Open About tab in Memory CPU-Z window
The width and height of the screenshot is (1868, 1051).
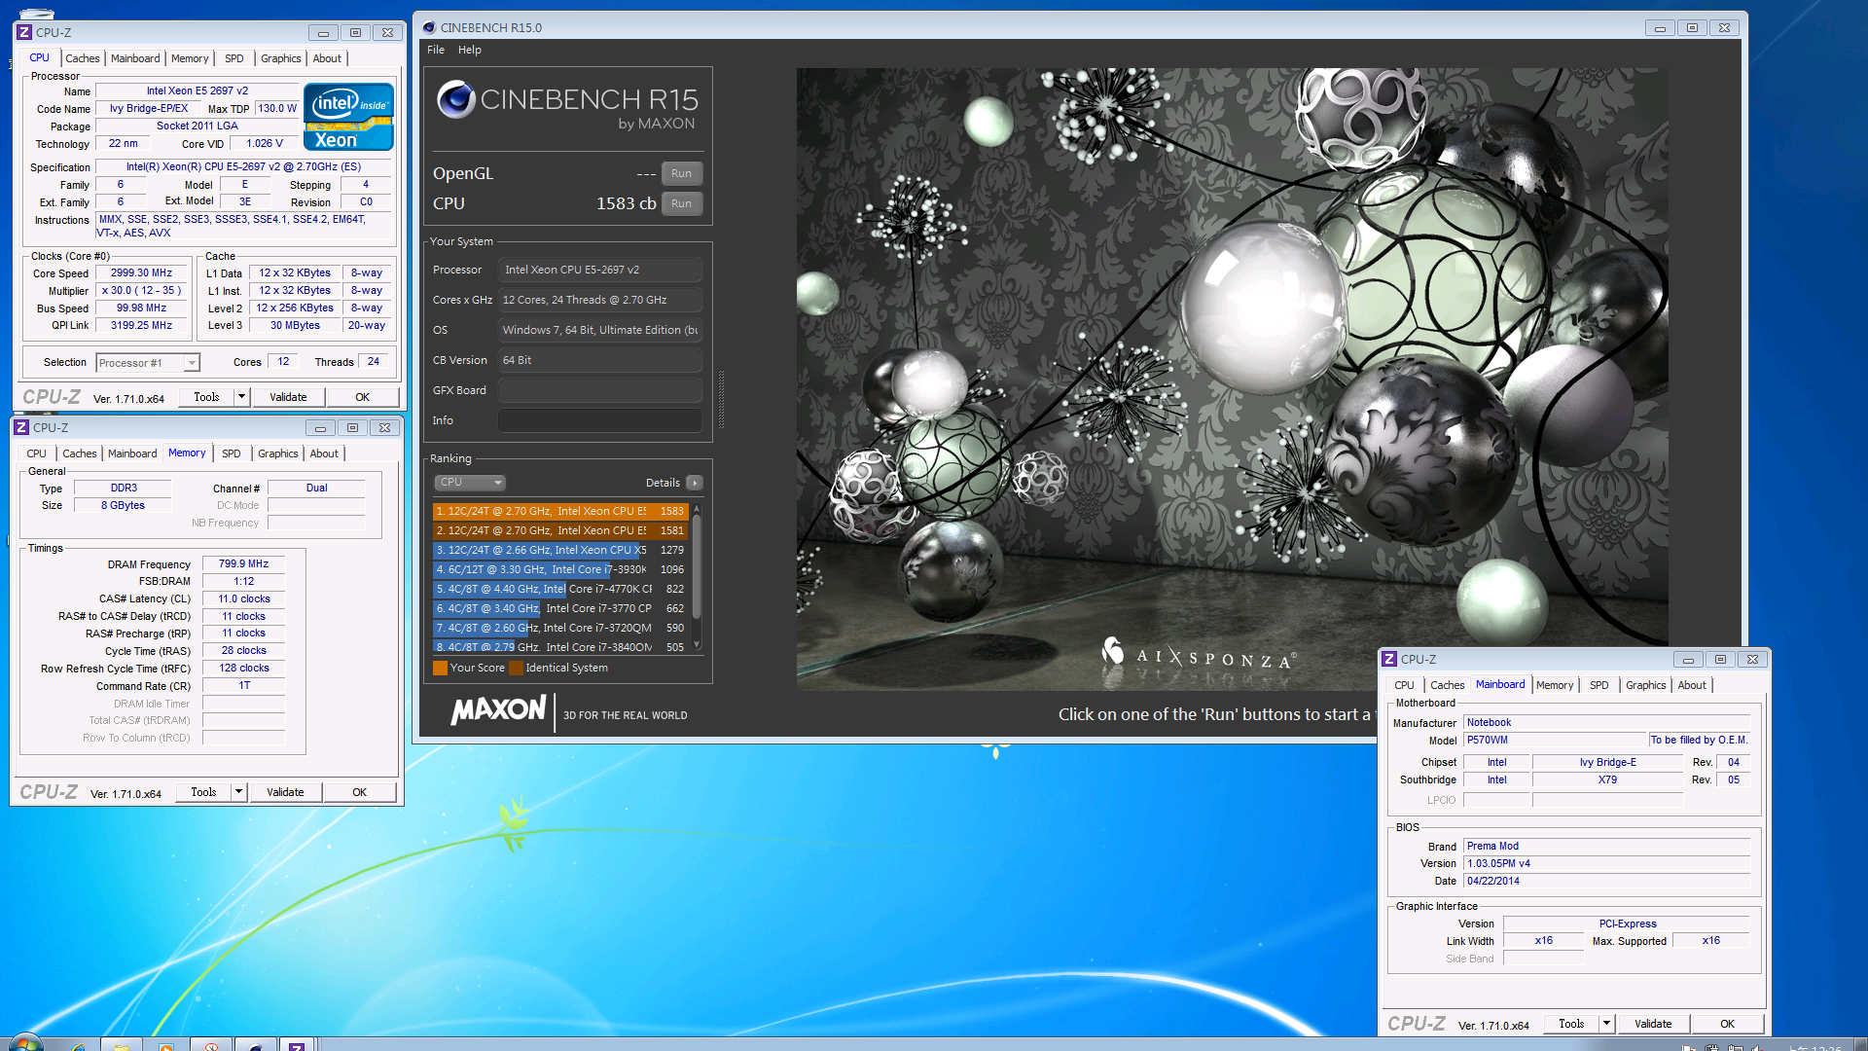click(x=324, y=453)
